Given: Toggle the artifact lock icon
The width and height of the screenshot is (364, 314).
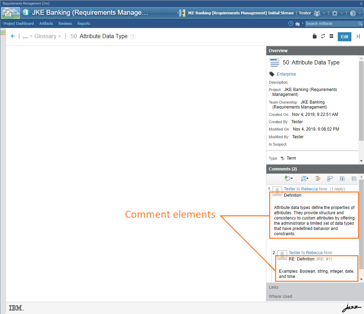Looking at the screenshot, I should (315, 36).
